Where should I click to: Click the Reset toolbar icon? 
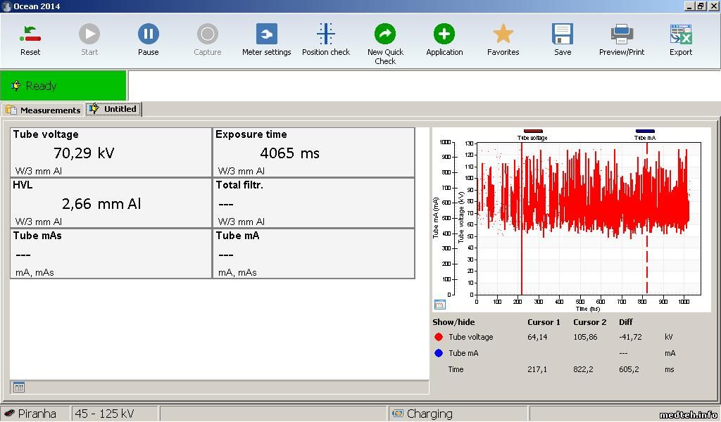pyautogui.click(x=30, y=34)
